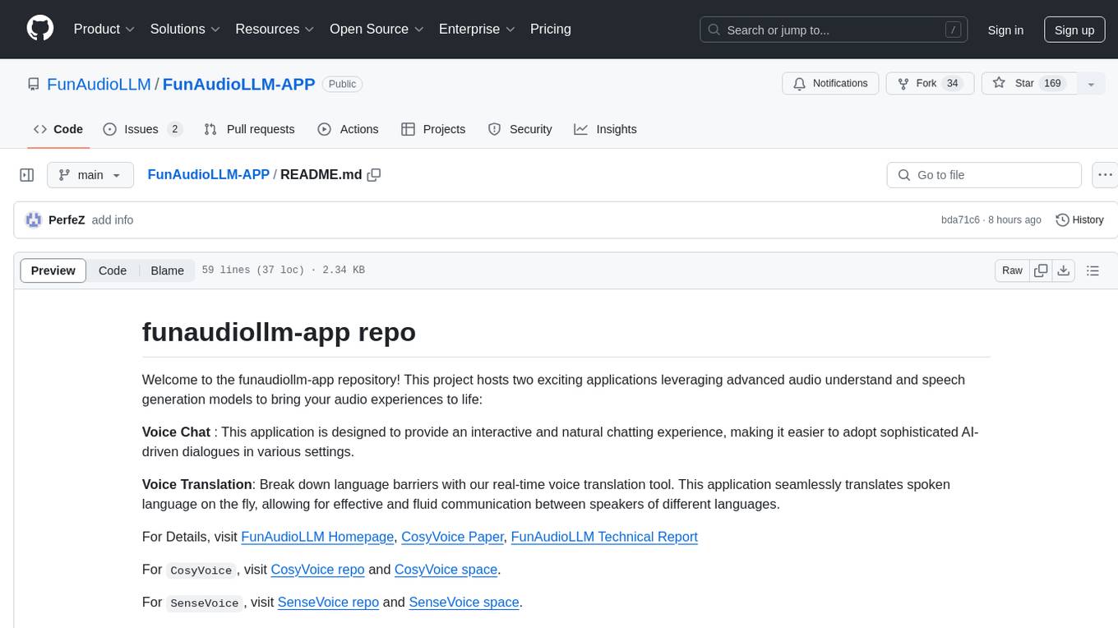Expand the Open Source menu
Image resolution: width=1118 pixels, height=628 pixels.
(377, 29)
